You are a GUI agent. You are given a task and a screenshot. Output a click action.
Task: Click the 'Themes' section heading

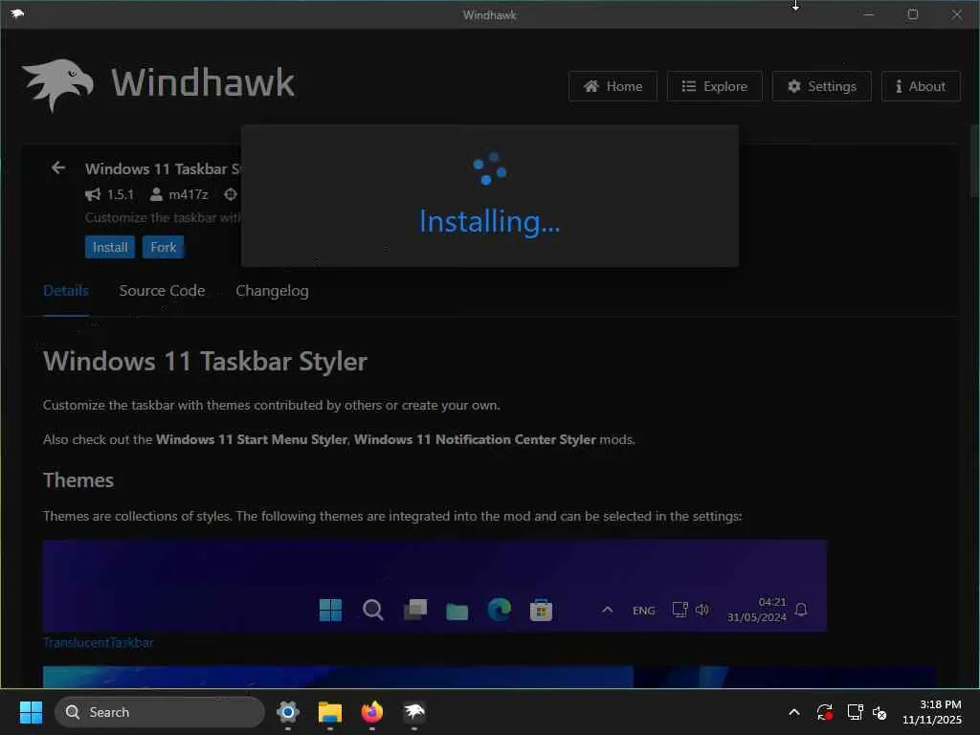(78, 480)
